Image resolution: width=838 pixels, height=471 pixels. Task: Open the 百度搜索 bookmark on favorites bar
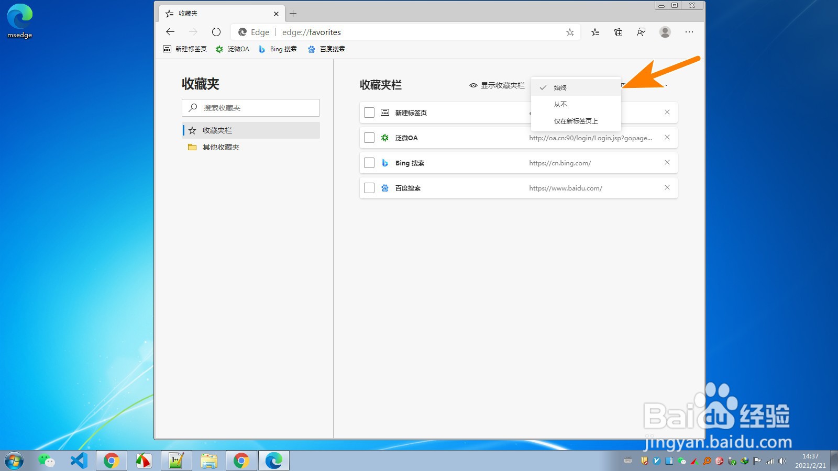click(x=326, y=49)
